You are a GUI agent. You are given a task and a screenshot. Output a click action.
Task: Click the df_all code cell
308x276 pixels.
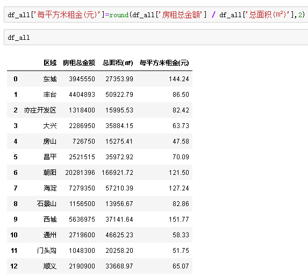[x=156, y=37]
